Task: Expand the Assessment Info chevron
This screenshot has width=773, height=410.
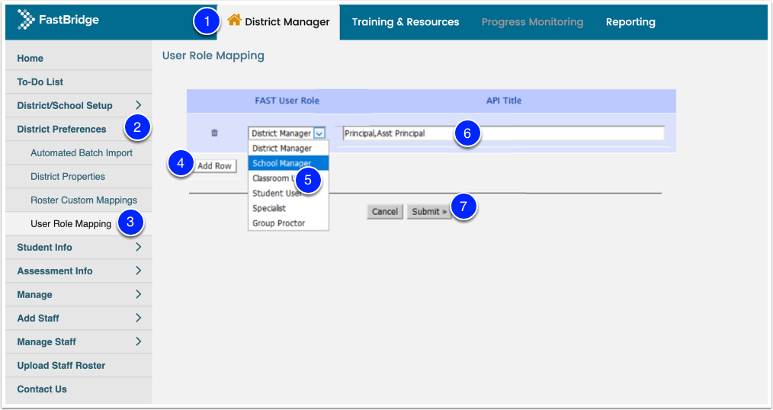Action: pos(139,271)
